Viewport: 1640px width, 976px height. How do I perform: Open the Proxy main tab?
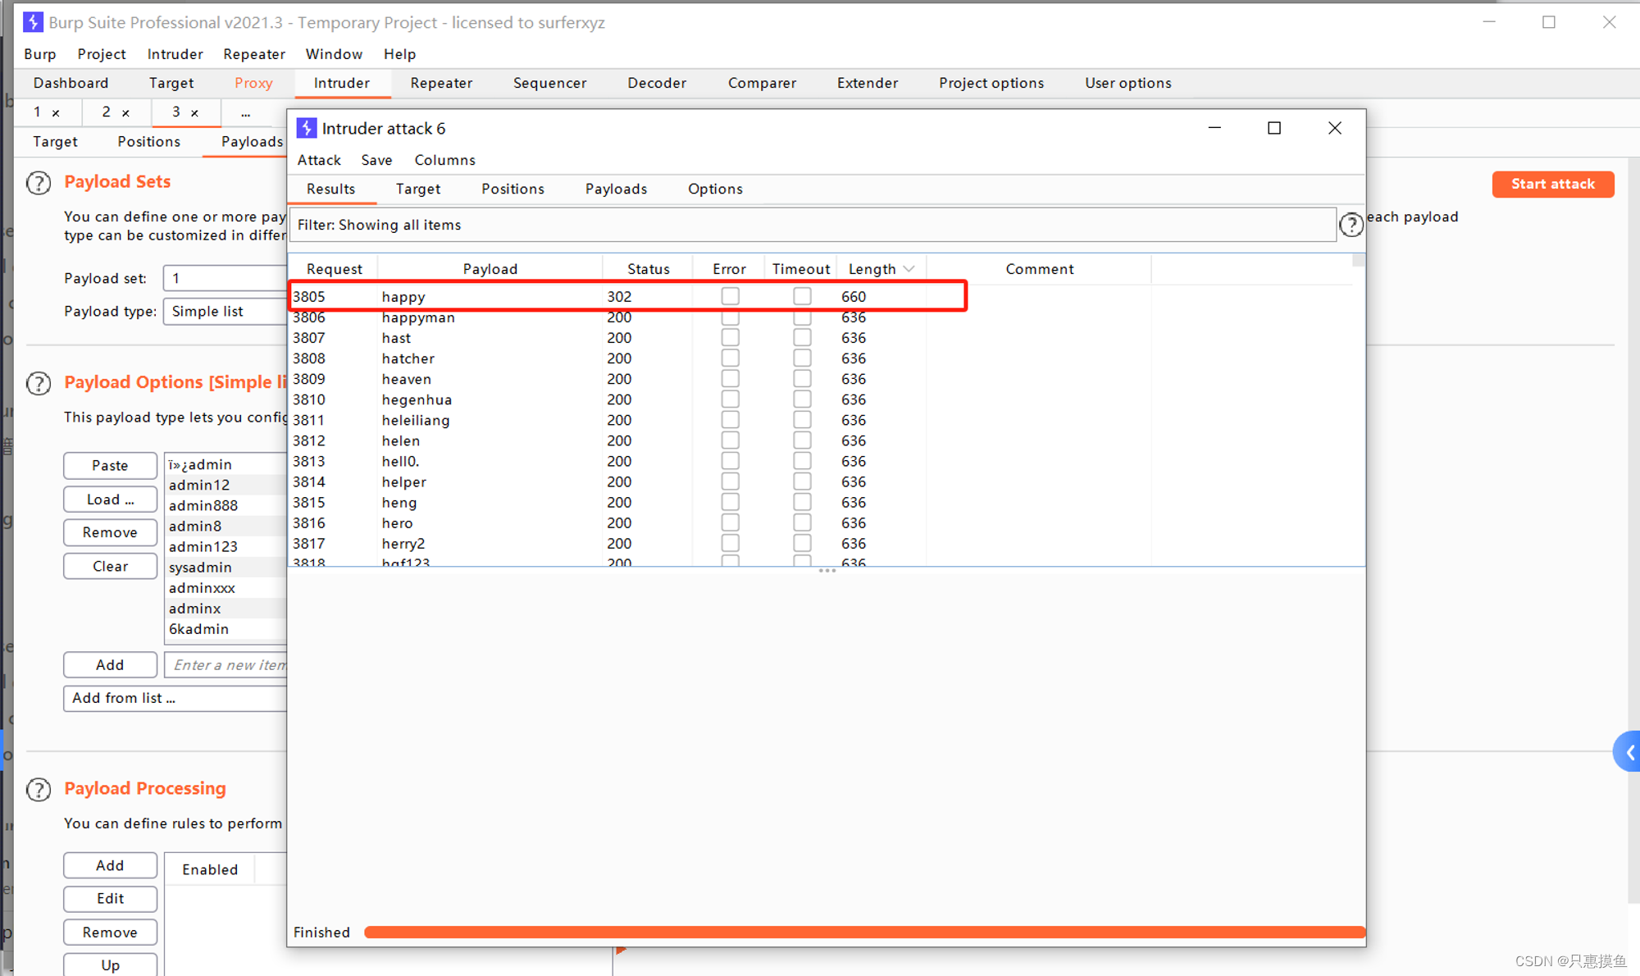(x=253, y=83)
